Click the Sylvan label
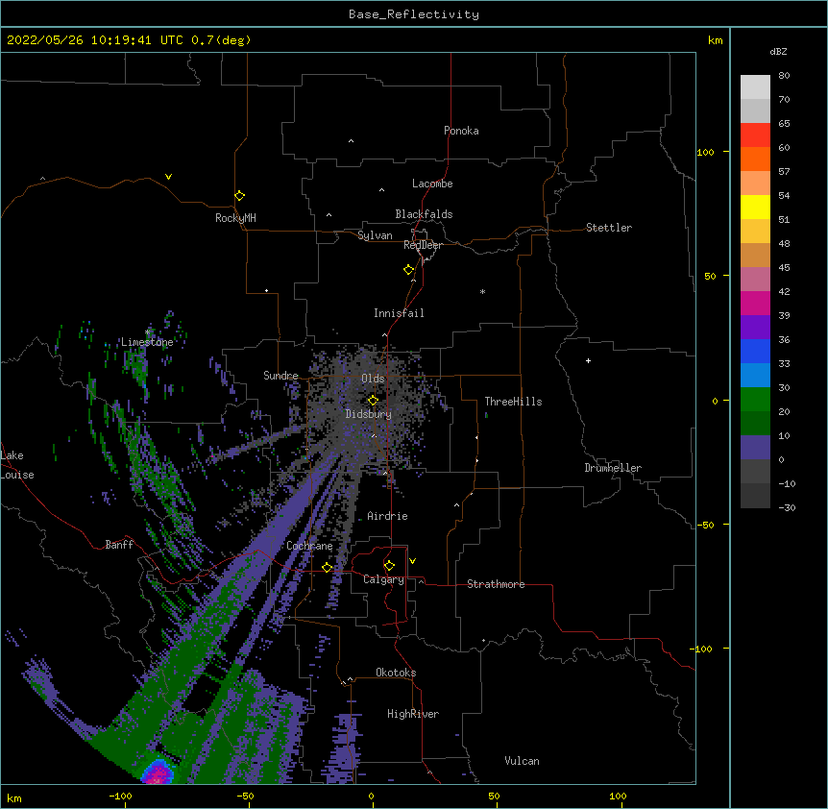828x809 pixels. pyautogui.click(x=375, y=235)
